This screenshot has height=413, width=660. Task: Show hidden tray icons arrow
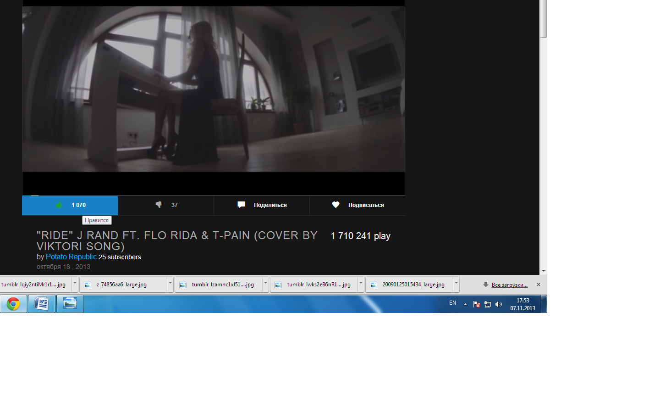465,304
